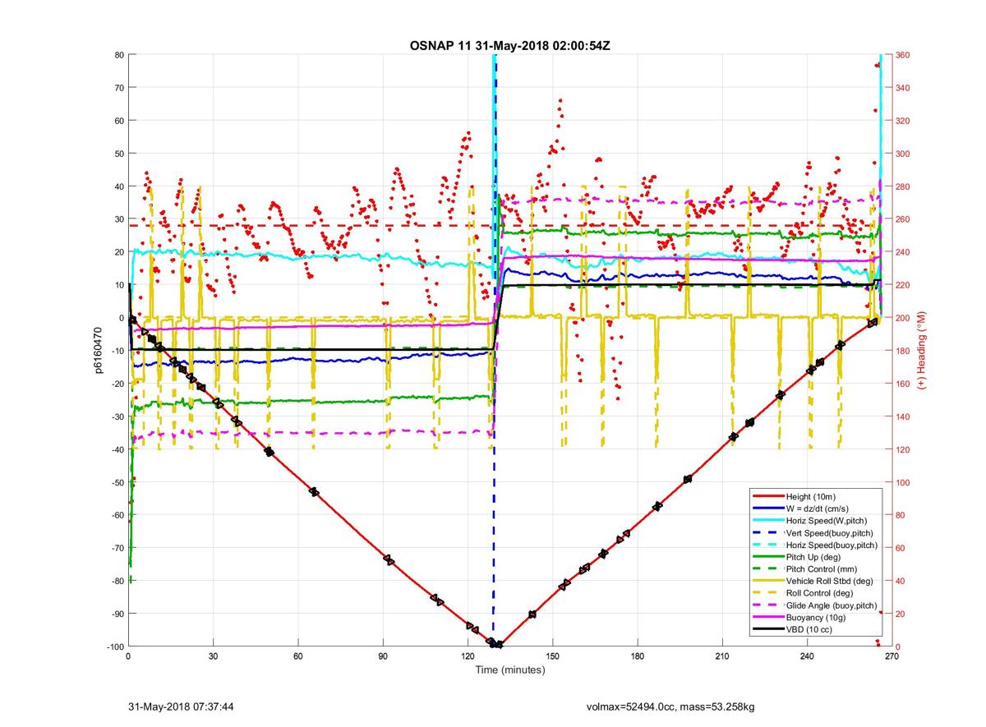The width and height of the screenshot is (986, 727).
Task: Click the 'Time (minutes)' x-axis label
Action: [x=509, y=669]
